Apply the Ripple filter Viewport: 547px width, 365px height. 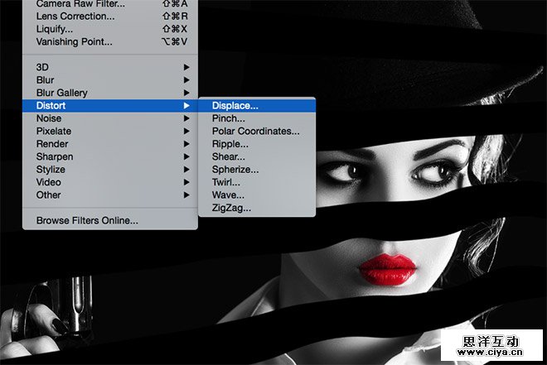tap(231, 144)
